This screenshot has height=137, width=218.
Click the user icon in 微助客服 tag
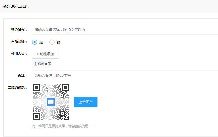click(x=36, y=64)
